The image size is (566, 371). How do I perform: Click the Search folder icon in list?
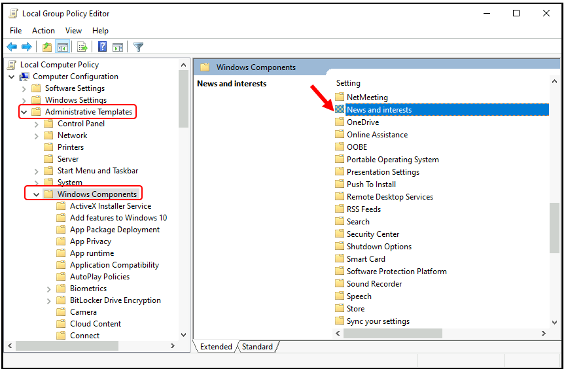pyautogui.click(x=340, y=221)
